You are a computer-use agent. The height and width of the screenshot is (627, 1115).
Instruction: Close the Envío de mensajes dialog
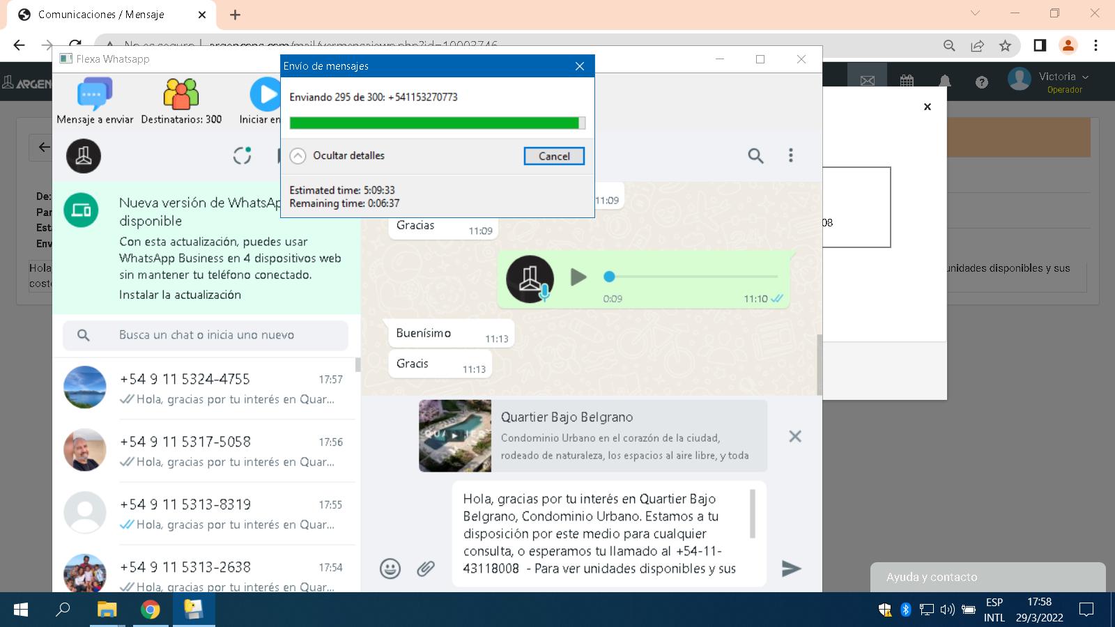pyautogui.click(x=579, y=66)
